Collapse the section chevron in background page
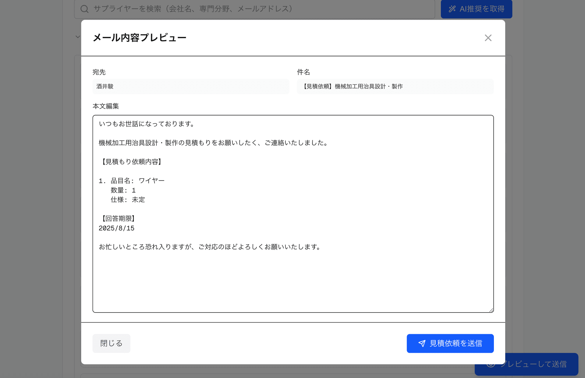Viewport: 585px width, 378px height. pyautogui.click(x=78, y=37)
